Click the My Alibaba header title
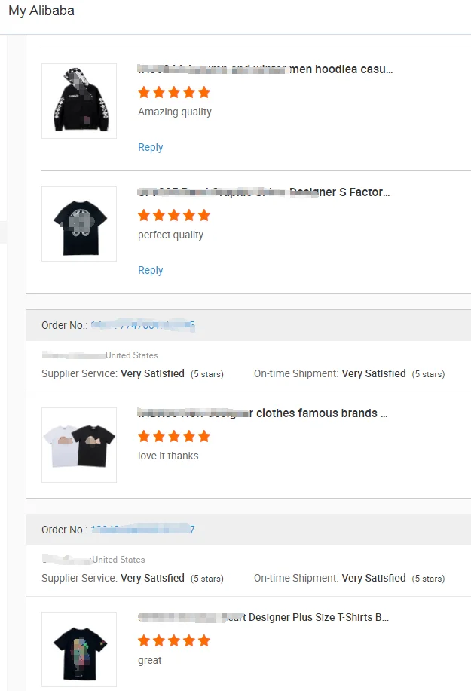 41,11
